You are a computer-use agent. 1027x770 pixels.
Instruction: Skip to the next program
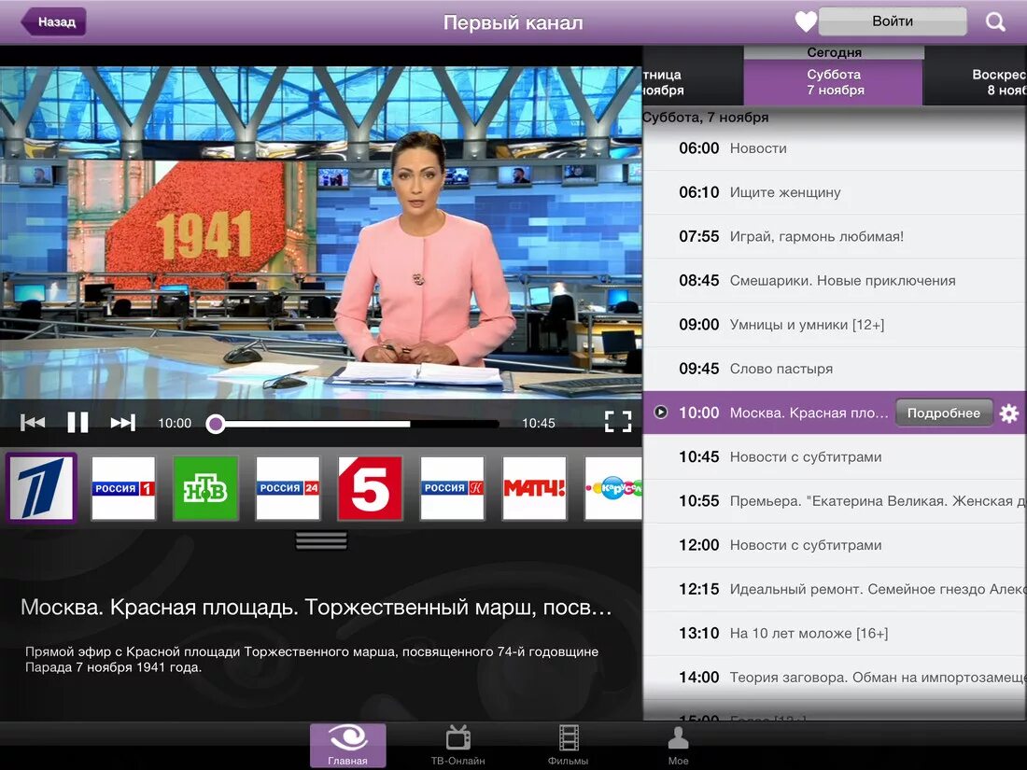pyautogui.click(x=122, y=423)
